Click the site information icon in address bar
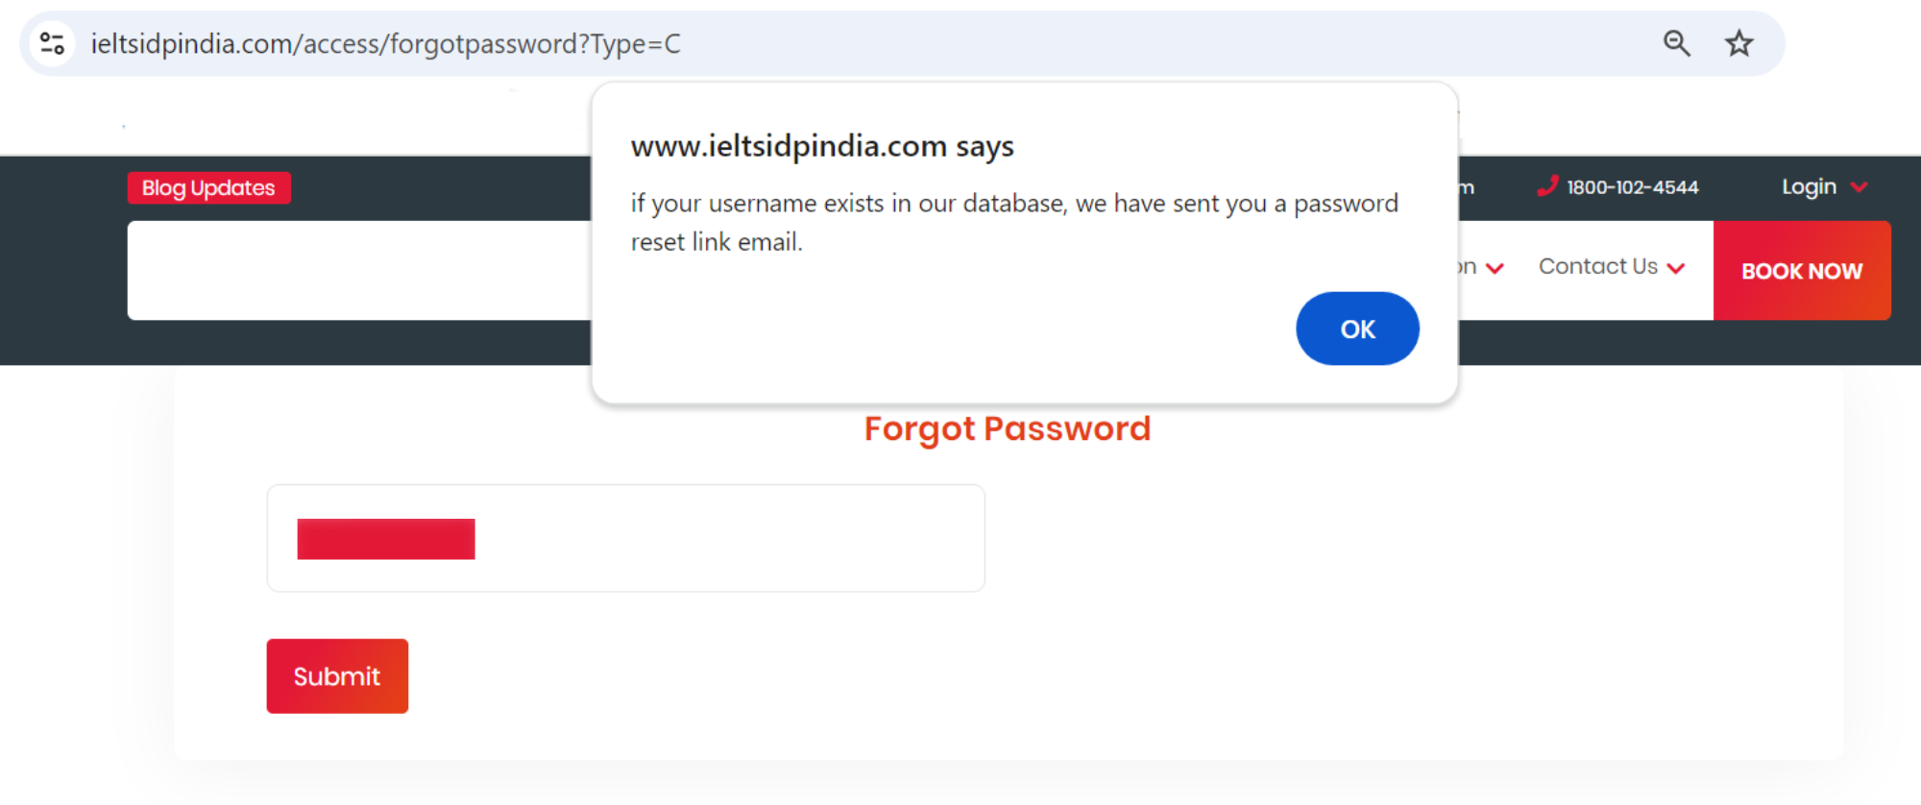Image resolution: width=1921 pixels, height=805 pixels. click(x=52, y=43)
